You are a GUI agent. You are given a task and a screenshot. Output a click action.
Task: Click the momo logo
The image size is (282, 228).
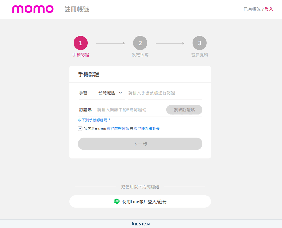click(32, 9)
